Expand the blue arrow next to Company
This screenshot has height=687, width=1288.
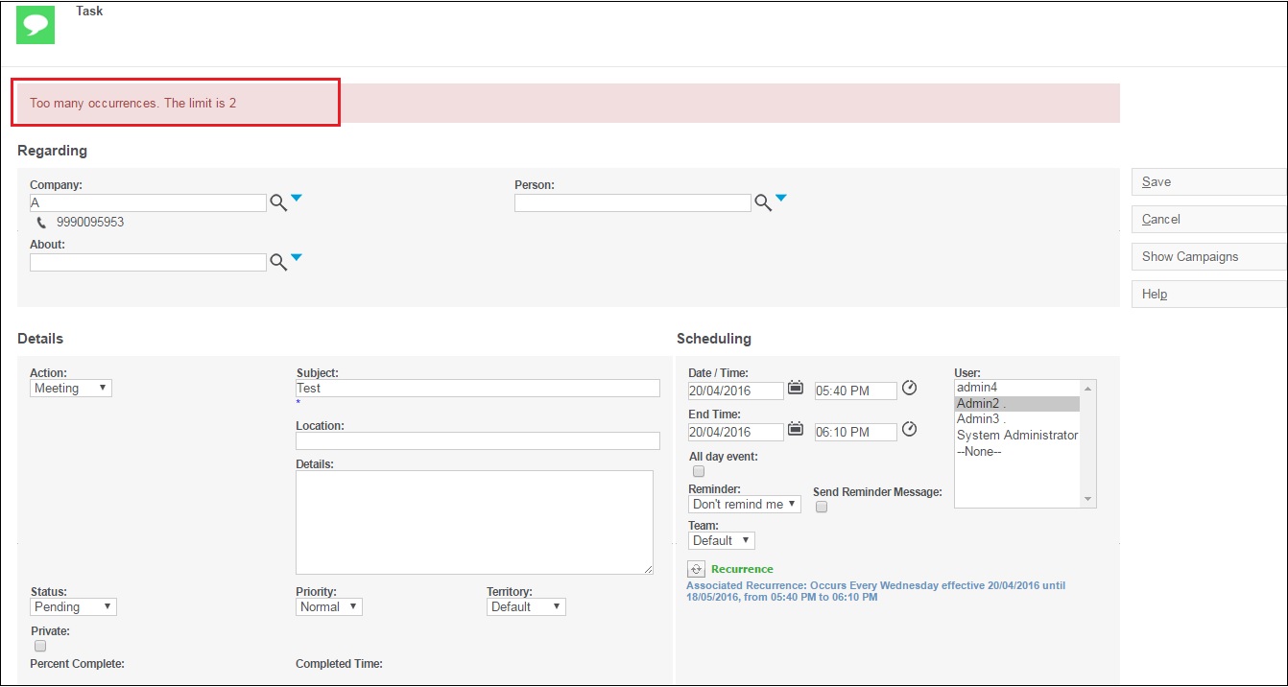click(297, 199)
